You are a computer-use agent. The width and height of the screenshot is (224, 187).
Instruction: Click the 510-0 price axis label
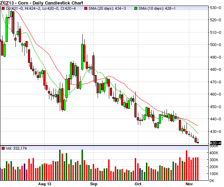point(216,32)
